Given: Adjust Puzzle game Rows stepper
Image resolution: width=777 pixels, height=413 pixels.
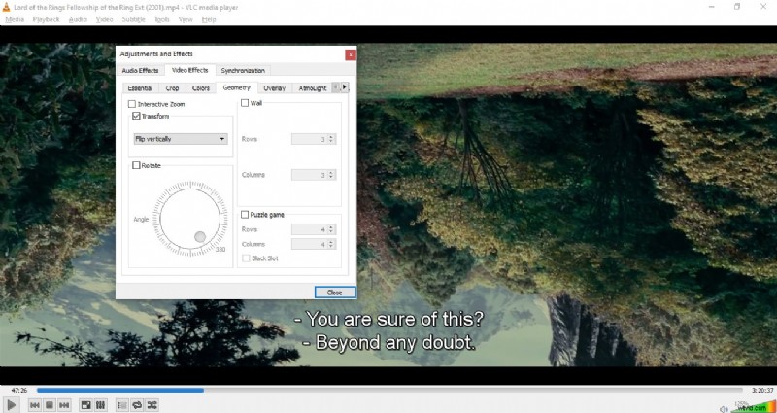Looking at the screenshot, I should pyautogui.click(x=331, y=229).
